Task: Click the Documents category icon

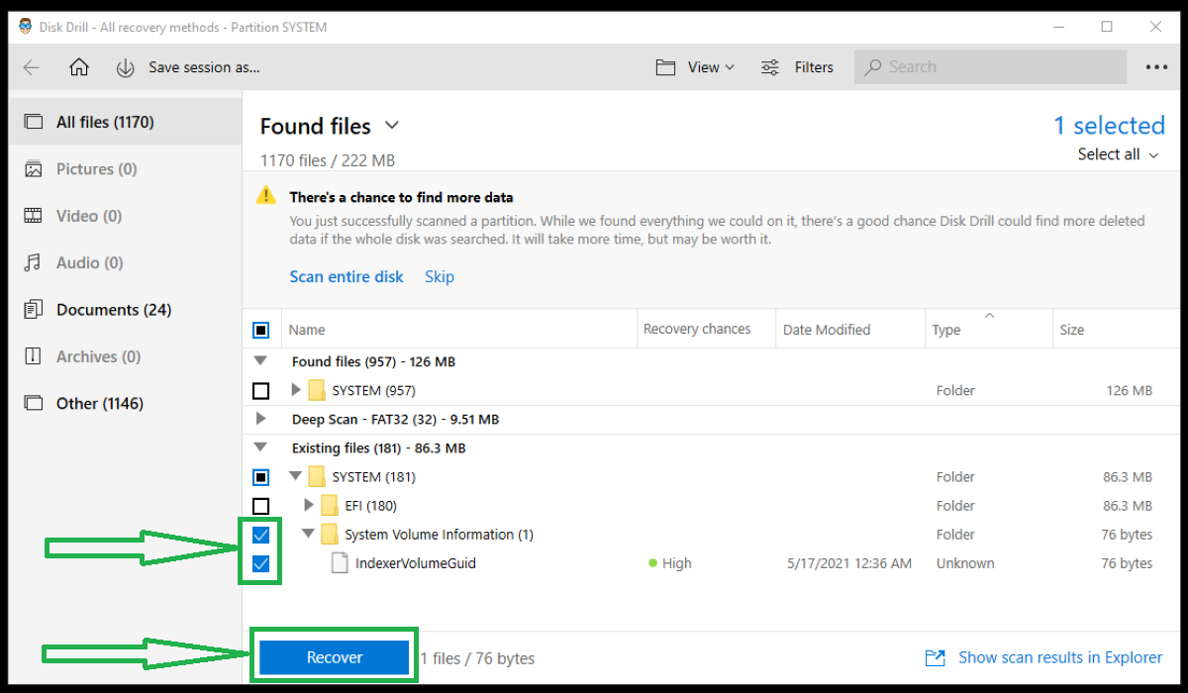Action: (34, 310)
